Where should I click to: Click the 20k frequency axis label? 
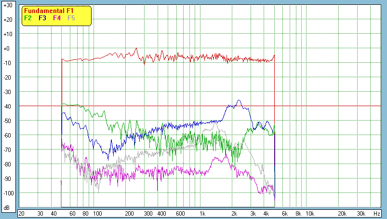[342, 214]
